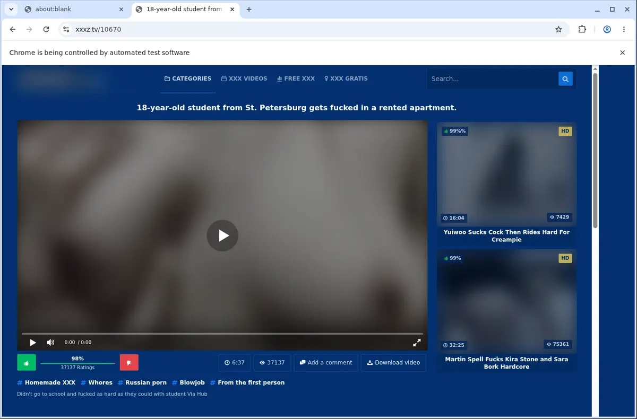The width and height of the screenshot is (637, 419).
Task: Go back with browser back arrow
Action: pos(13,30)
